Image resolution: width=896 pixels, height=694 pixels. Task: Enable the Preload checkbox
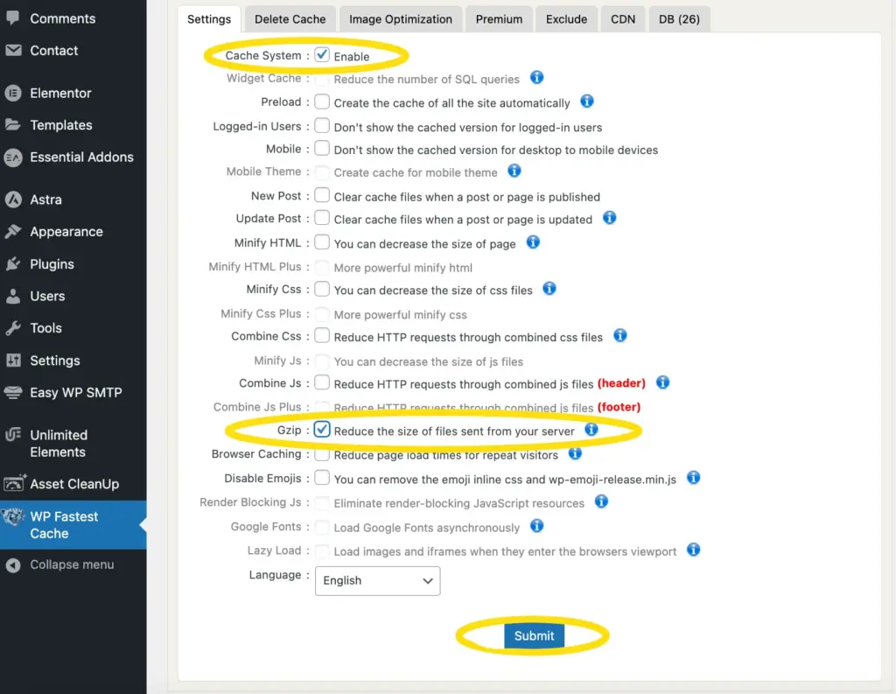322,102
